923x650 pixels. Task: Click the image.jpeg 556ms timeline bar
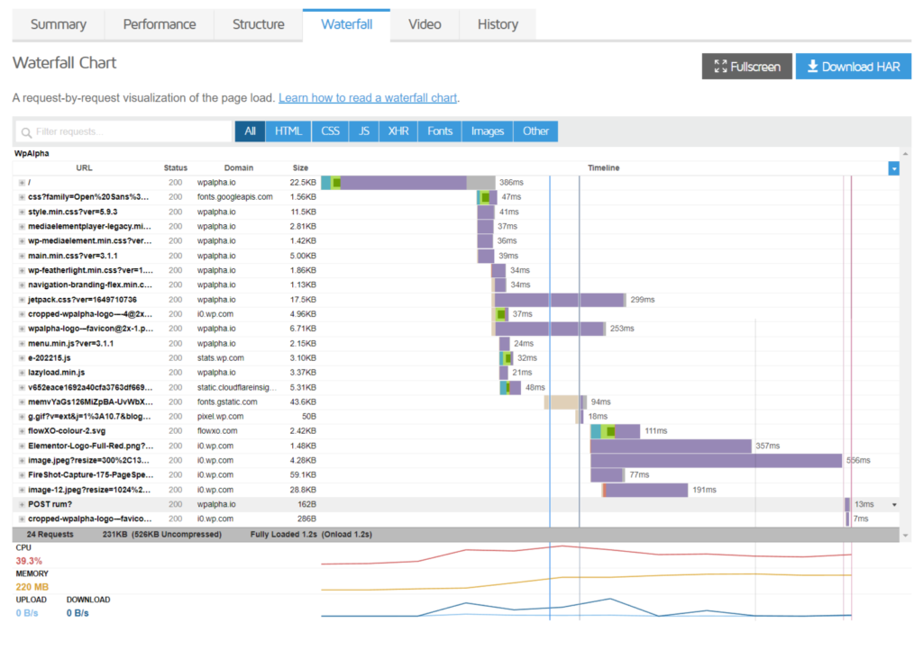(x=716, y=461)
